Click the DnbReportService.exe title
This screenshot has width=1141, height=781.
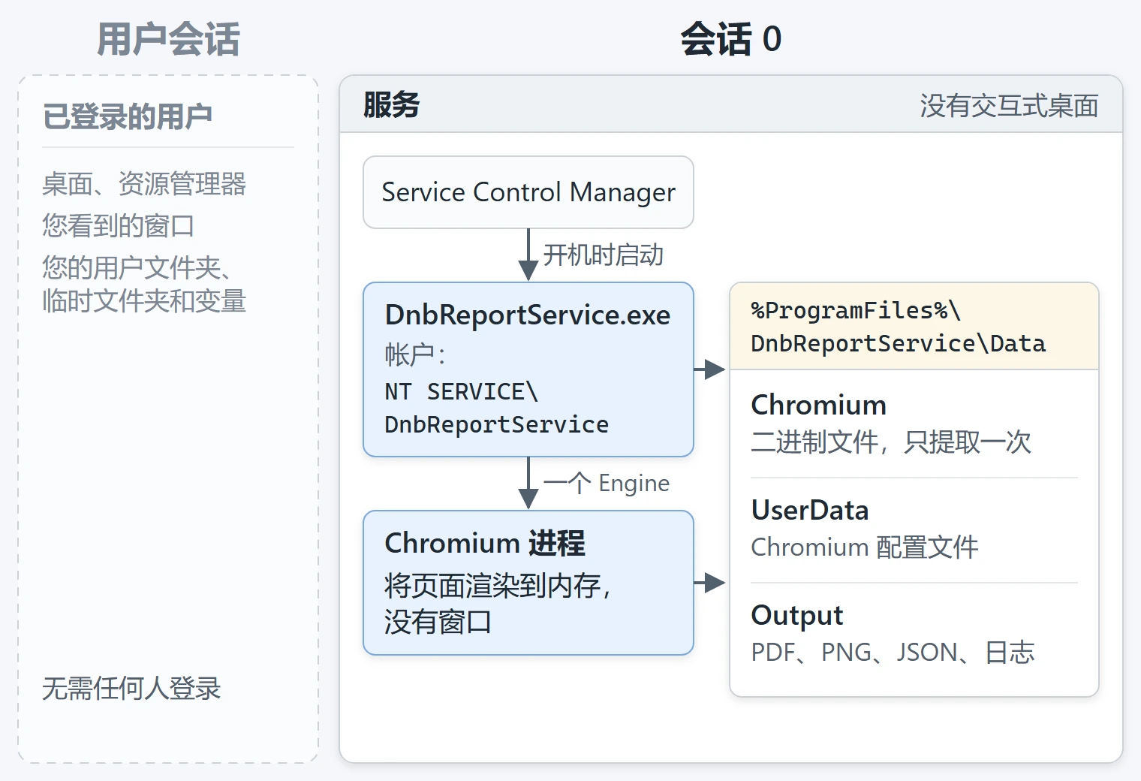point(528,315)
